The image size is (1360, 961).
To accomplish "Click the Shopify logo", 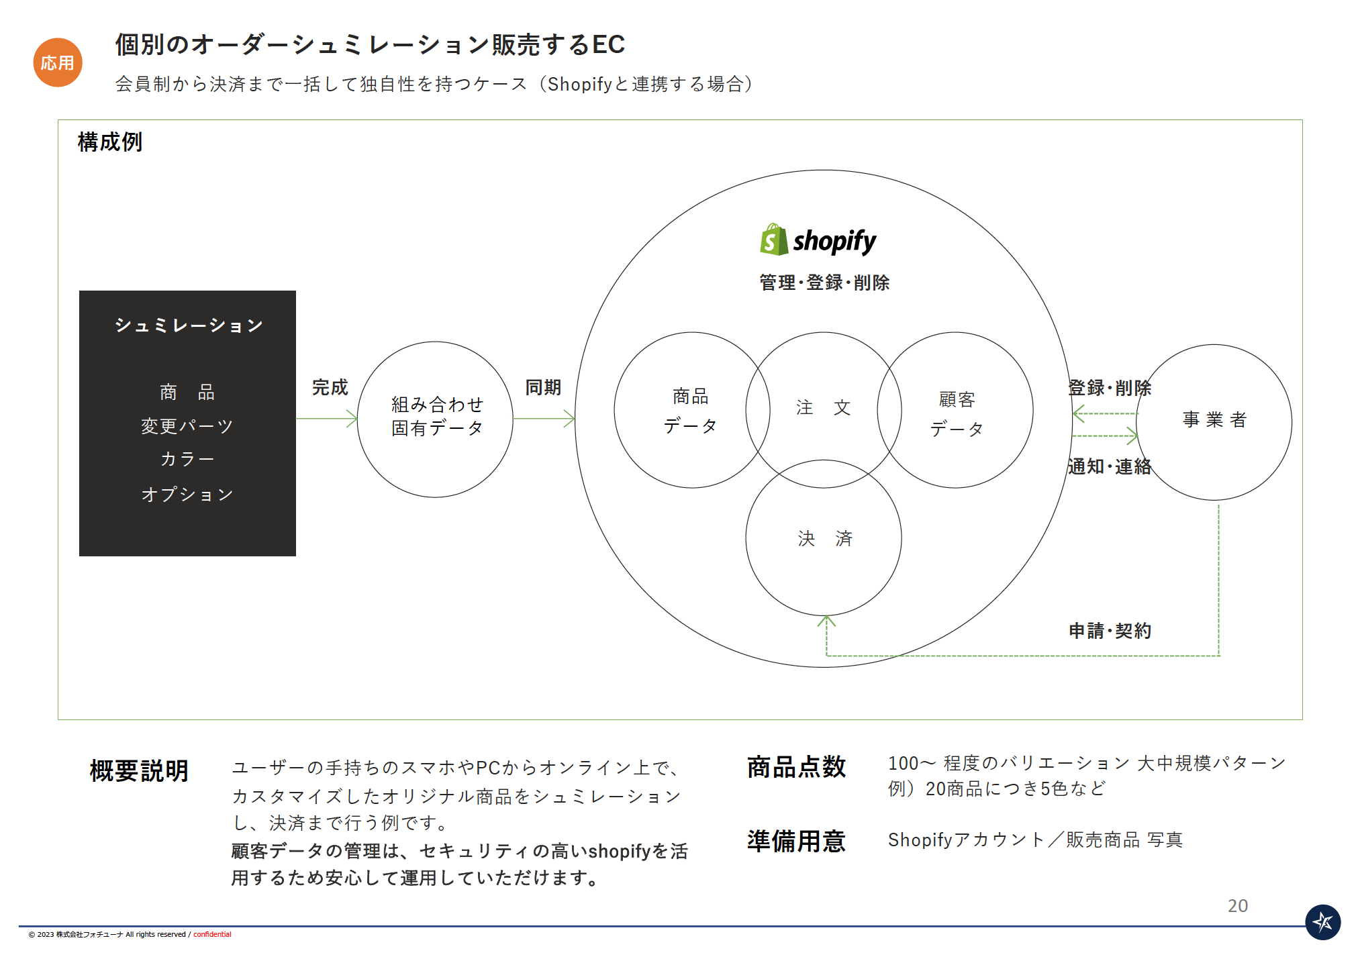I will click(818, 240).
